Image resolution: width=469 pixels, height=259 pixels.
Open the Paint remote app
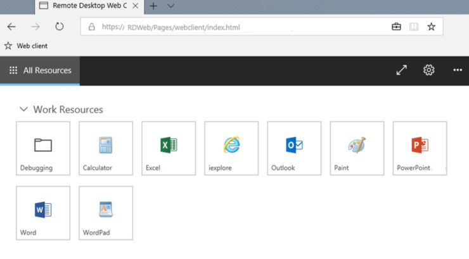click(x=357, y=148)
